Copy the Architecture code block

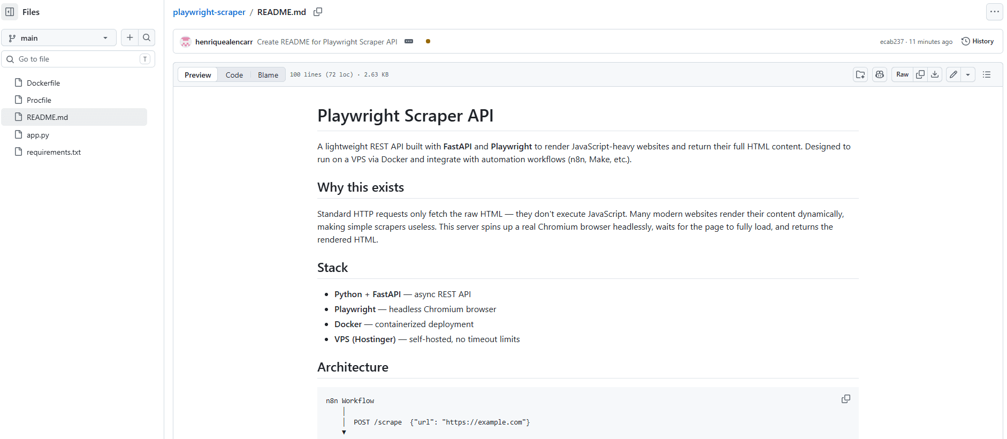[x=846, y=399]
